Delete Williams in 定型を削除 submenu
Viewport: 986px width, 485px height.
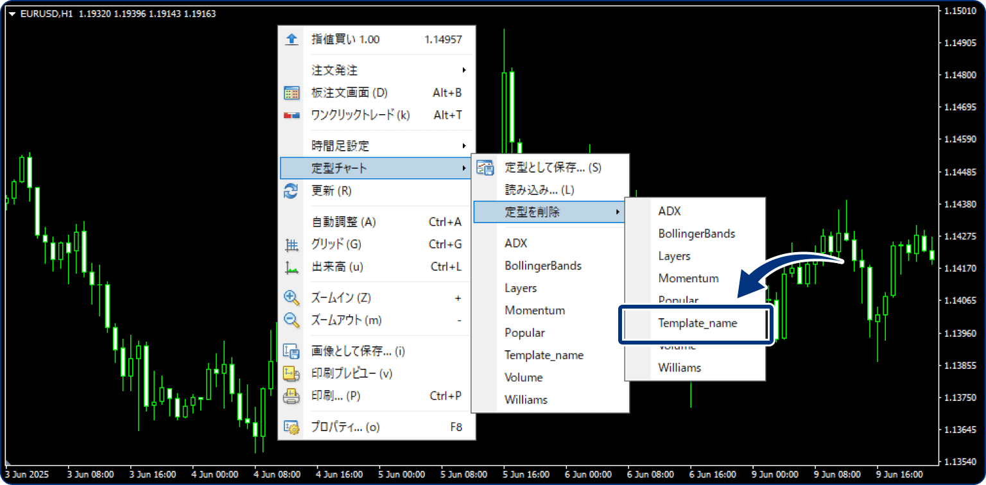(x=695, y=368)
